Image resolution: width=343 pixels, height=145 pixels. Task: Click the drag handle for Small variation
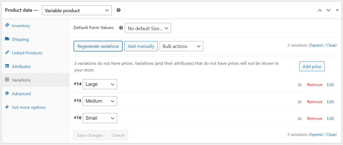pyautogui.click(x=300, y=119)
